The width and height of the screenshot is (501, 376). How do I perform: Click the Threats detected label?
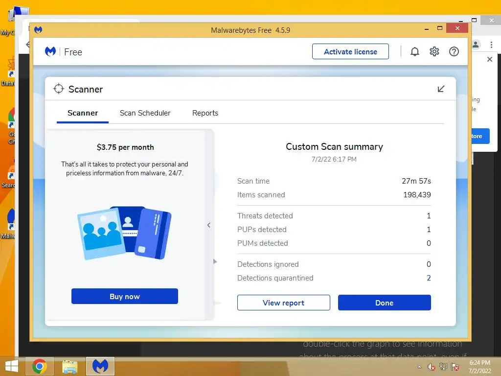point(265,216)
